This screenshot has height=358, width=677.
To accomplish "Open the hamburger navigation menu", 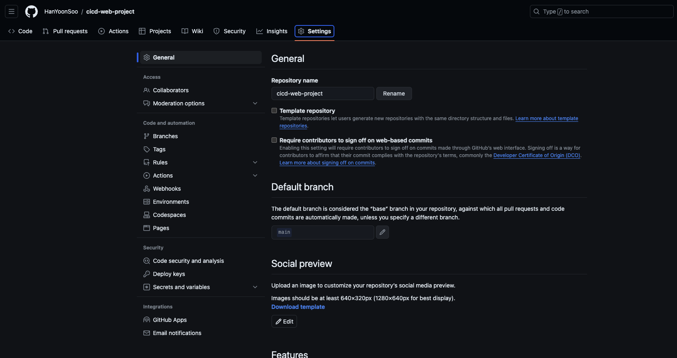I will (12, 11).
